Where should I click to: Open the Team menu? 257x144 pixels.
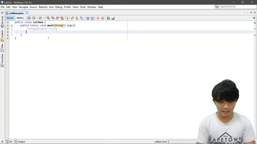coord(75,7)
